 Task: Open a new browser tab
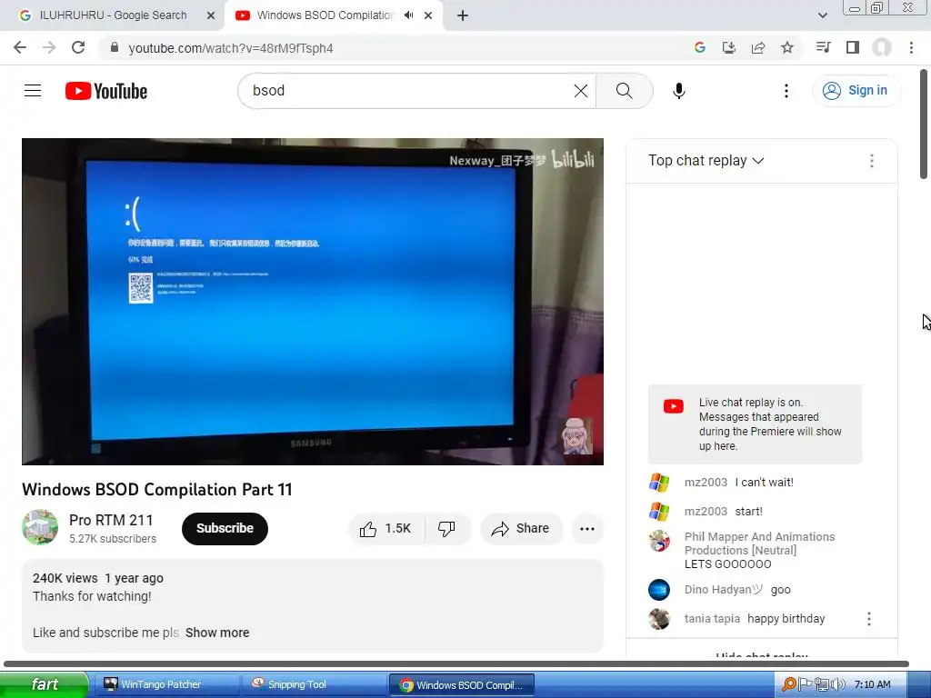tap(463, 15)
